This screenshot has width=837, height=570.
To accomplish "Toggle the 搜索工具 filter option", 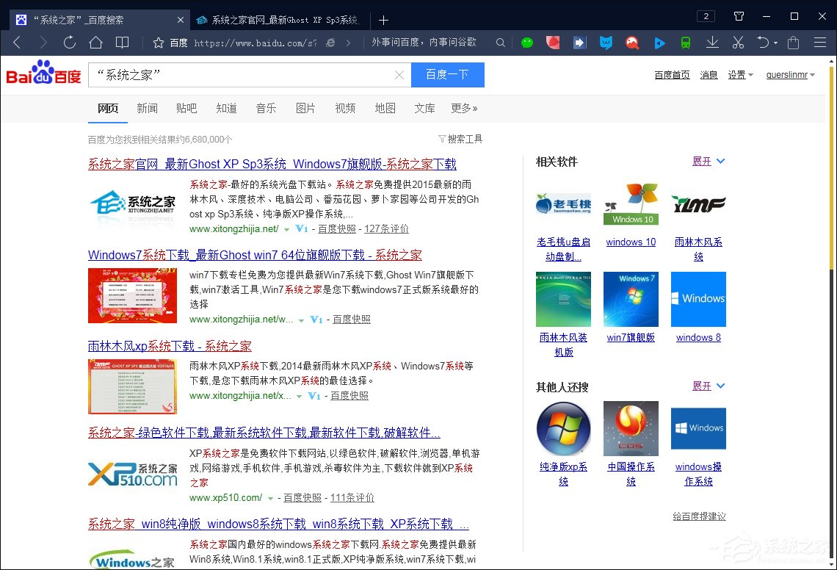I will 465,139.
